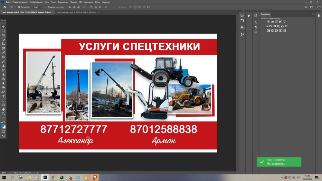Select the Path Selection tool

tap(3, 101)
